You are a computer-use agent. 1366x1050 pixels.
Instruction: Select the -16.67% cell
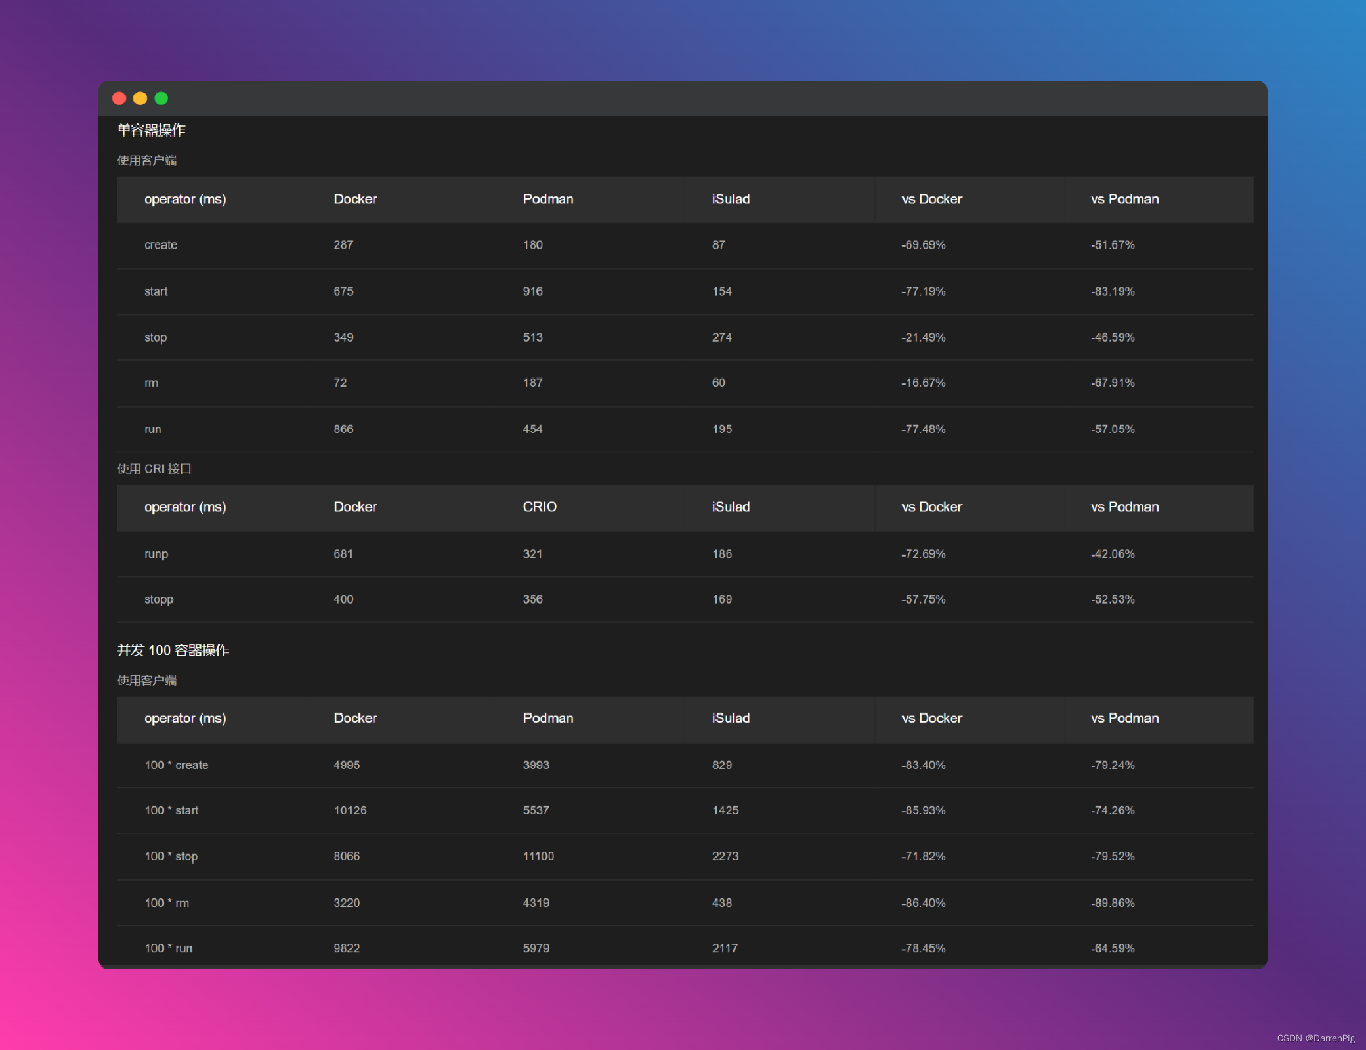point(923,383)
